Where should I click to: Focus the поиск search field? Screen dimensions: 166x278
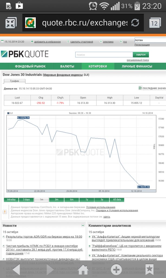pyautogui.click(x=104, y=55)
